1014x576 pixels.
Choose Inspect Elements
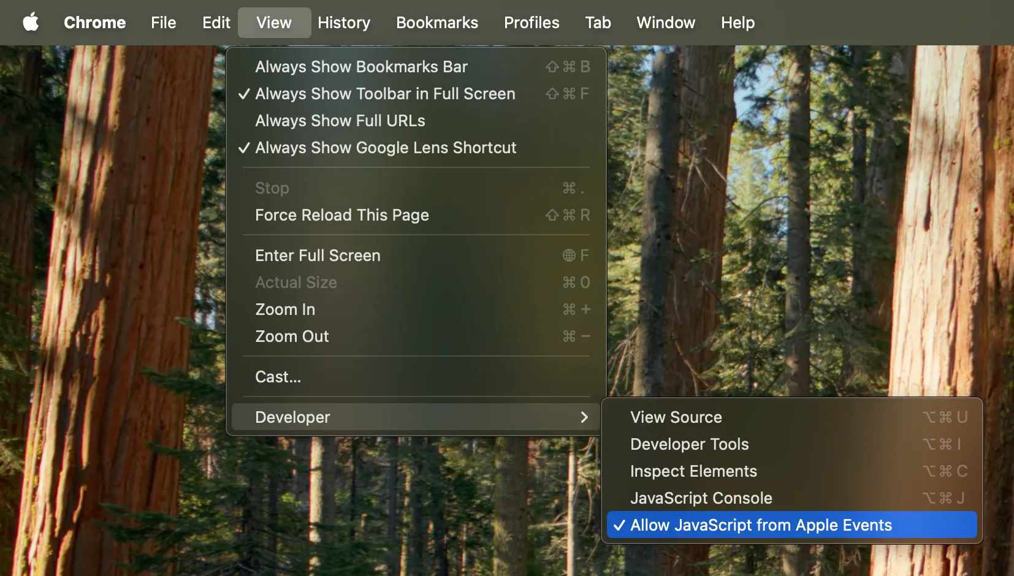(x=693, y=471)
